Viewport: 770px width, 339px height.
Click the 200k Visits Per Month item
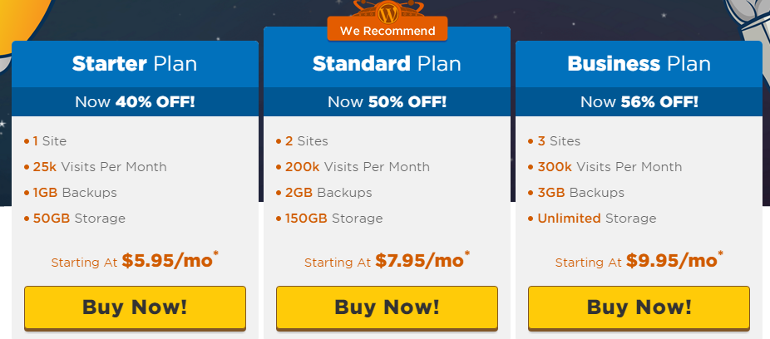(x=353, y=167)
